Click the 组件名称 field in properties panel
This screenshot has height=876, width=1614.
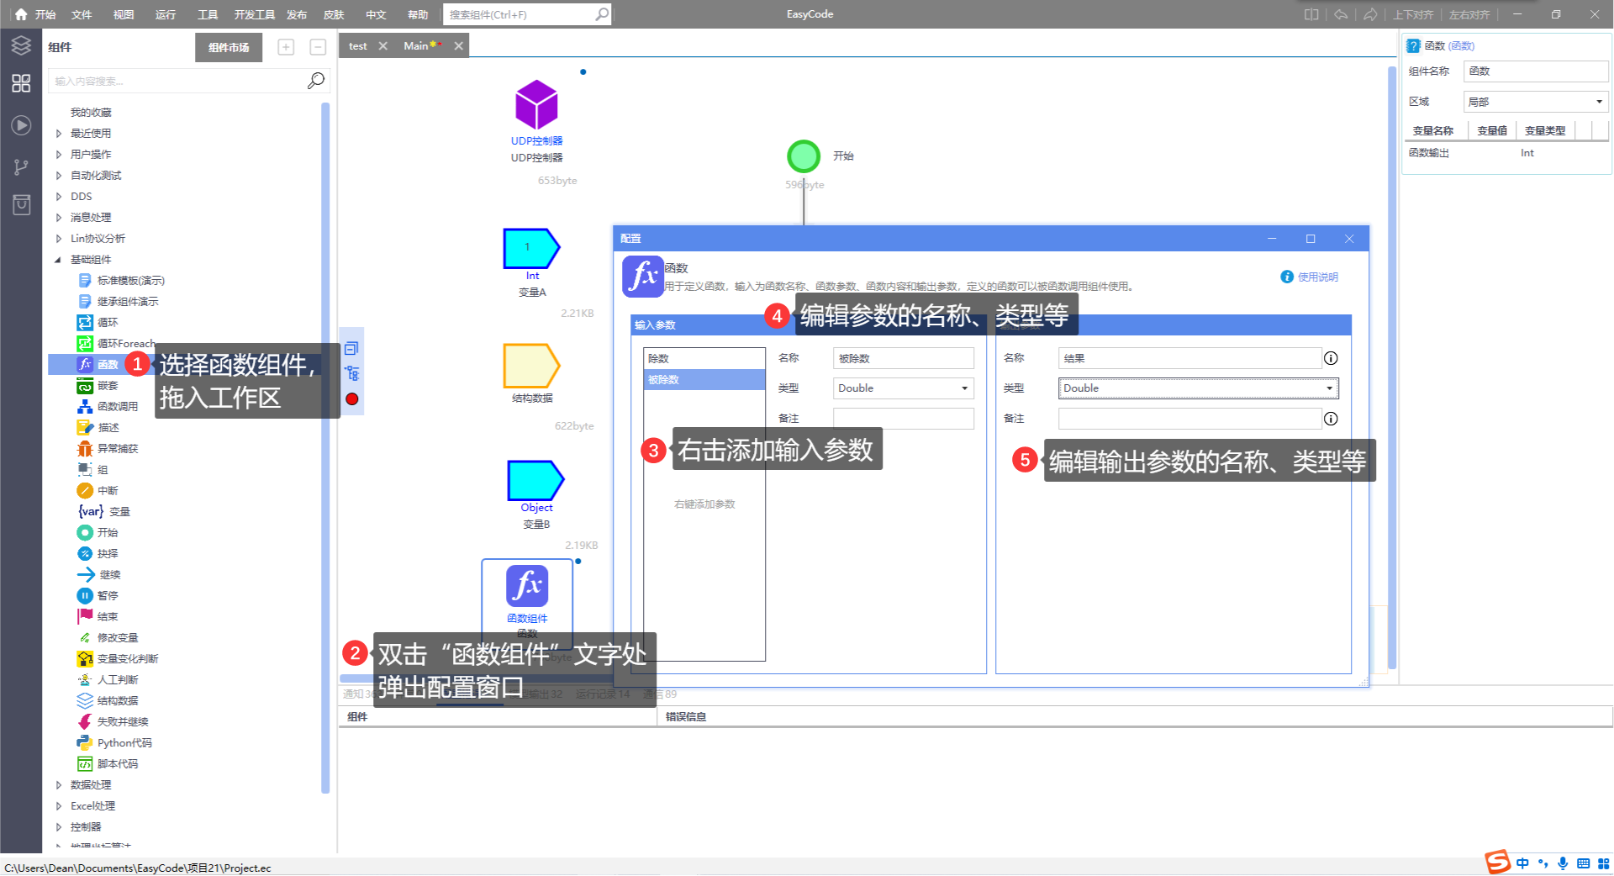(1536, 71)
